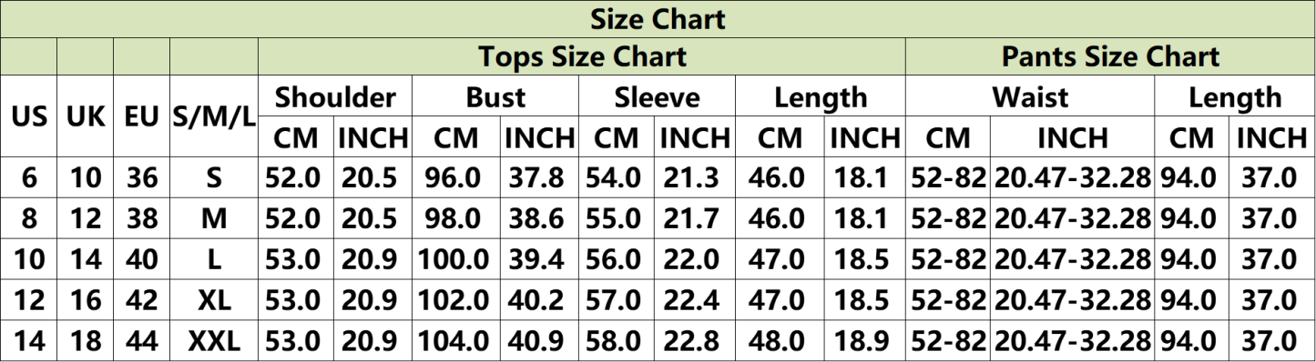This screenshot has width=1316, height=362.
Task: Click the tops length value 48.0
Action: click(x=775, y=341)
